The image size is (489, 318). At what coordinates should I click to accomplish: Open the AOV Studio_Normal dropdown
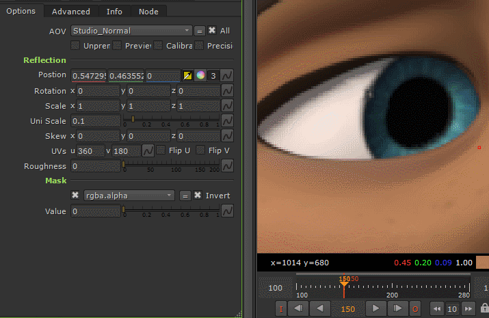131,31
